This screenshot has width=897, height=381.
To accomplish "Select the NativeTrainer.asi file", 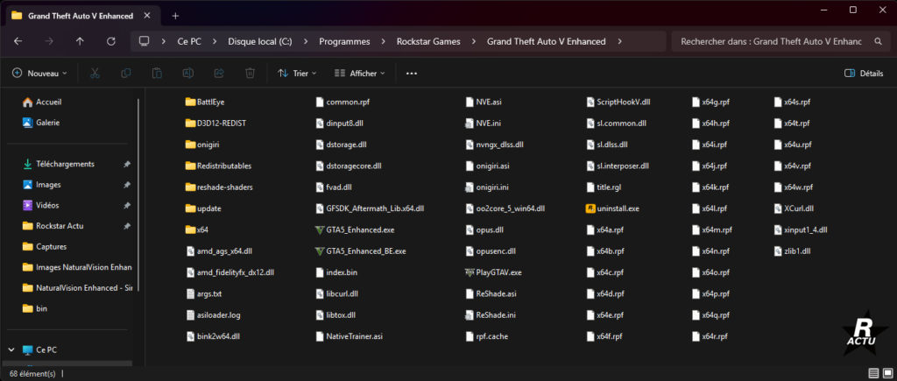I will coord(350,336).
